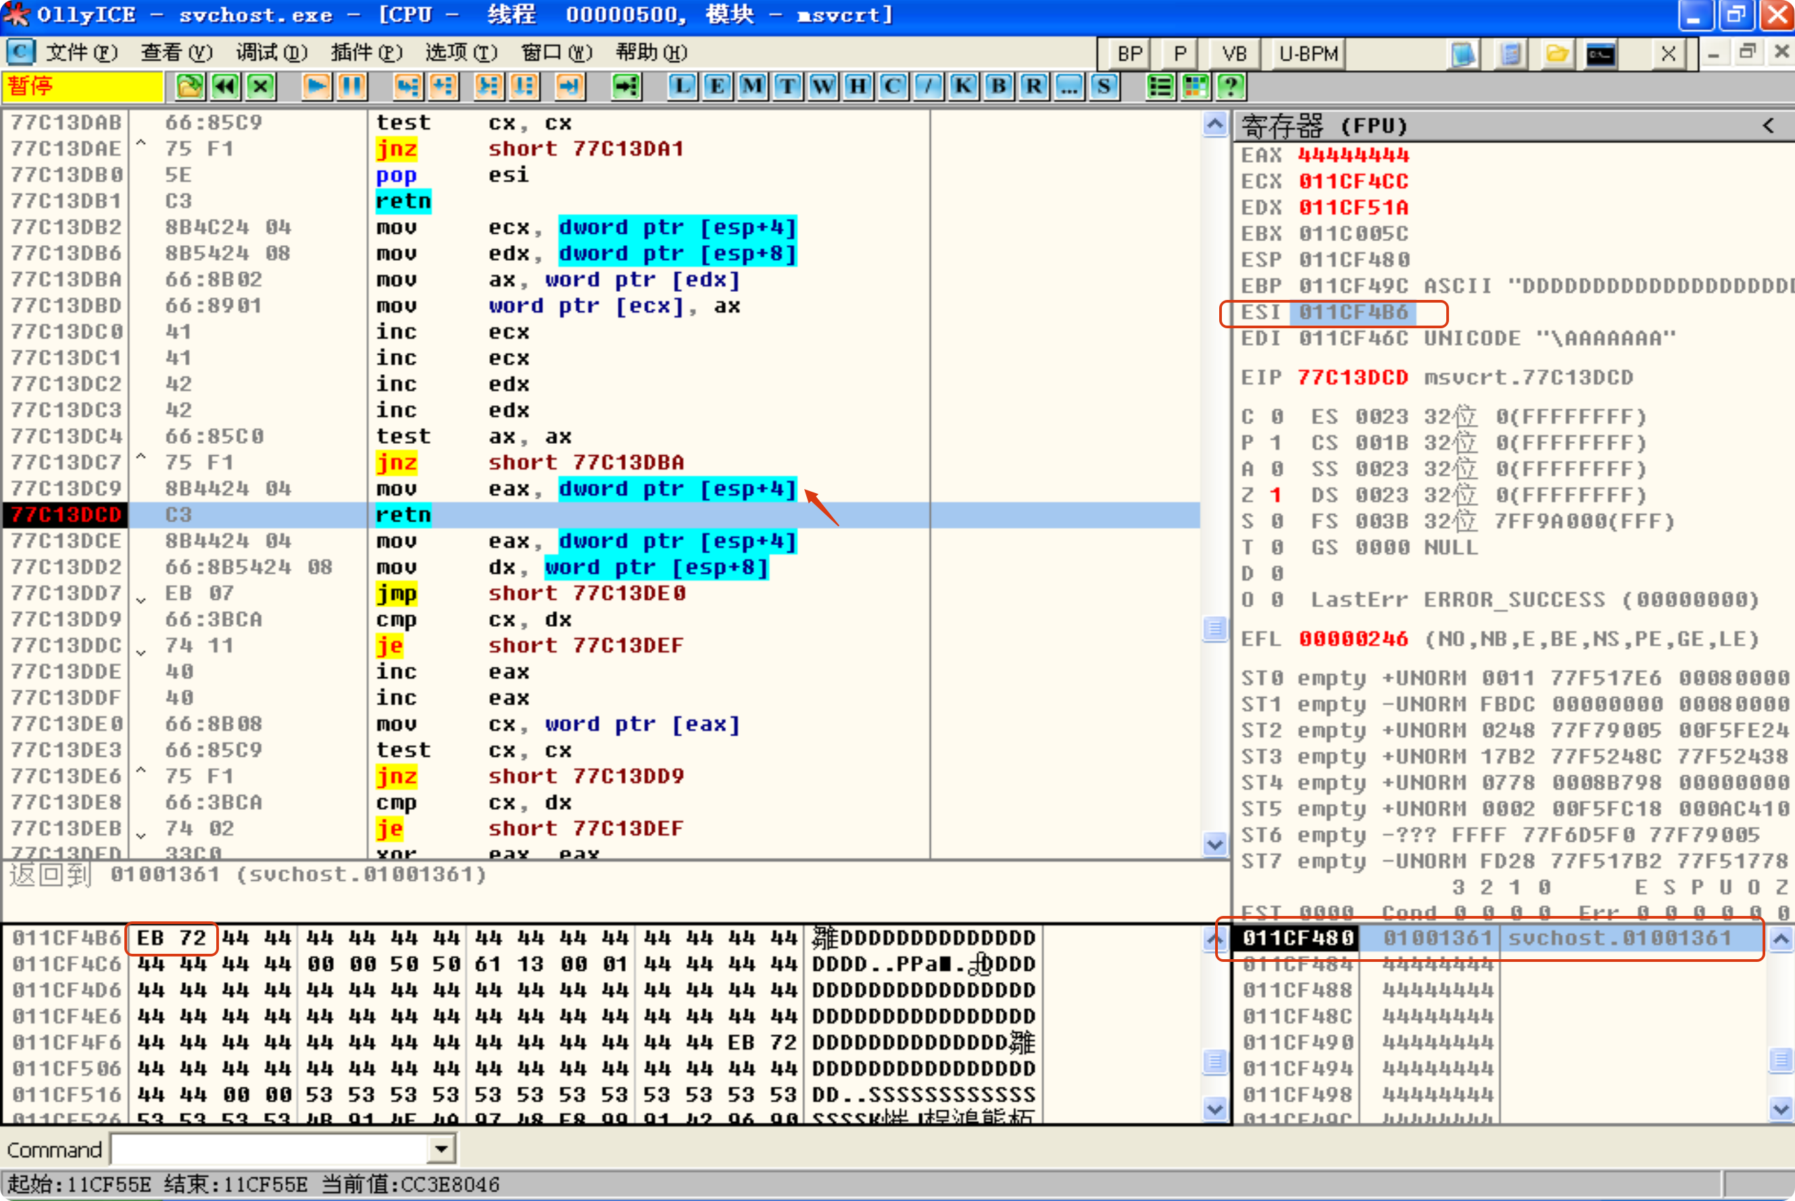Toggle register view using the FPU header arrow

pos(1767,126)
